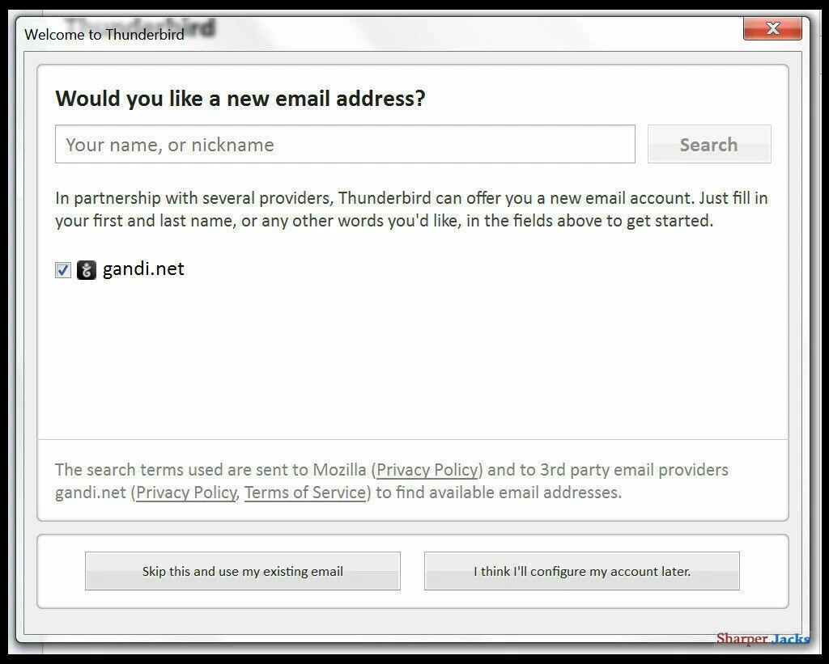Uncheck the gandi.net provider checkbox
Viewport: 829px width, 664px height.
click(x=63, y=270)
